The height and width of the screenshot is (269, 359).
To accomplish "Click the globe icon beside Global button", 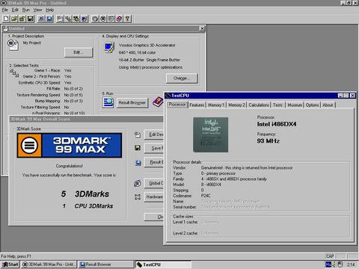I will (138, 184).
